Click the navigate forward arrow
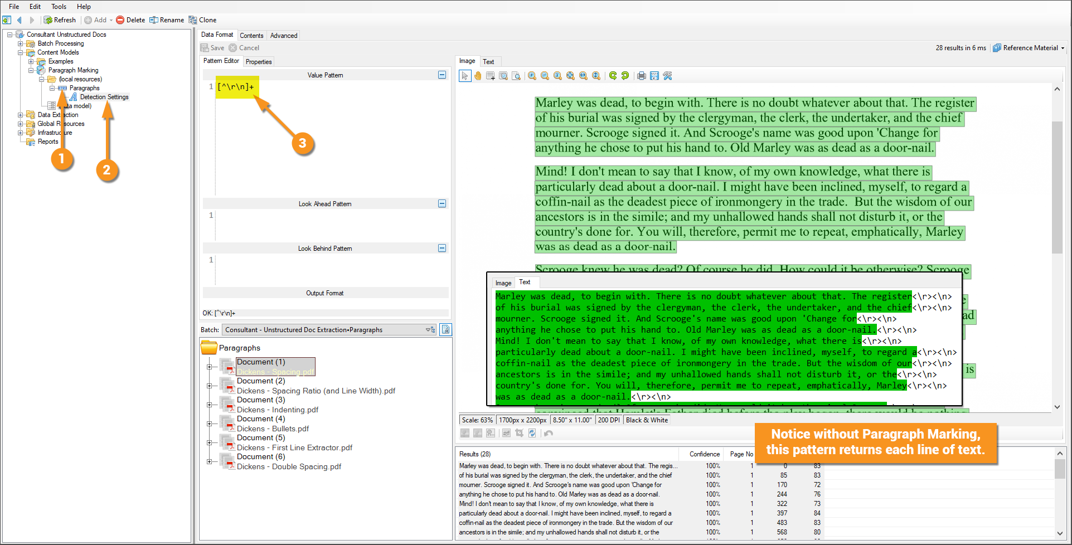 coord(32,20)
